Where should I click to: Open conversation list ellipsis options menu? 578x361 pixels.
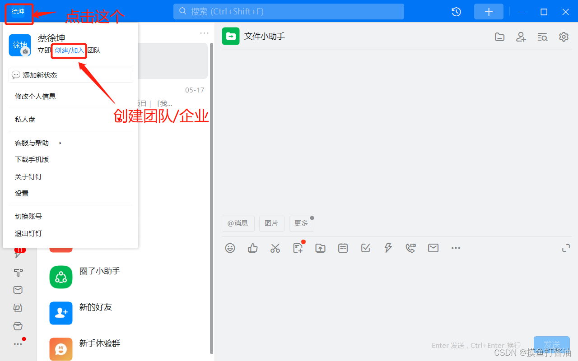coord(204,33)
